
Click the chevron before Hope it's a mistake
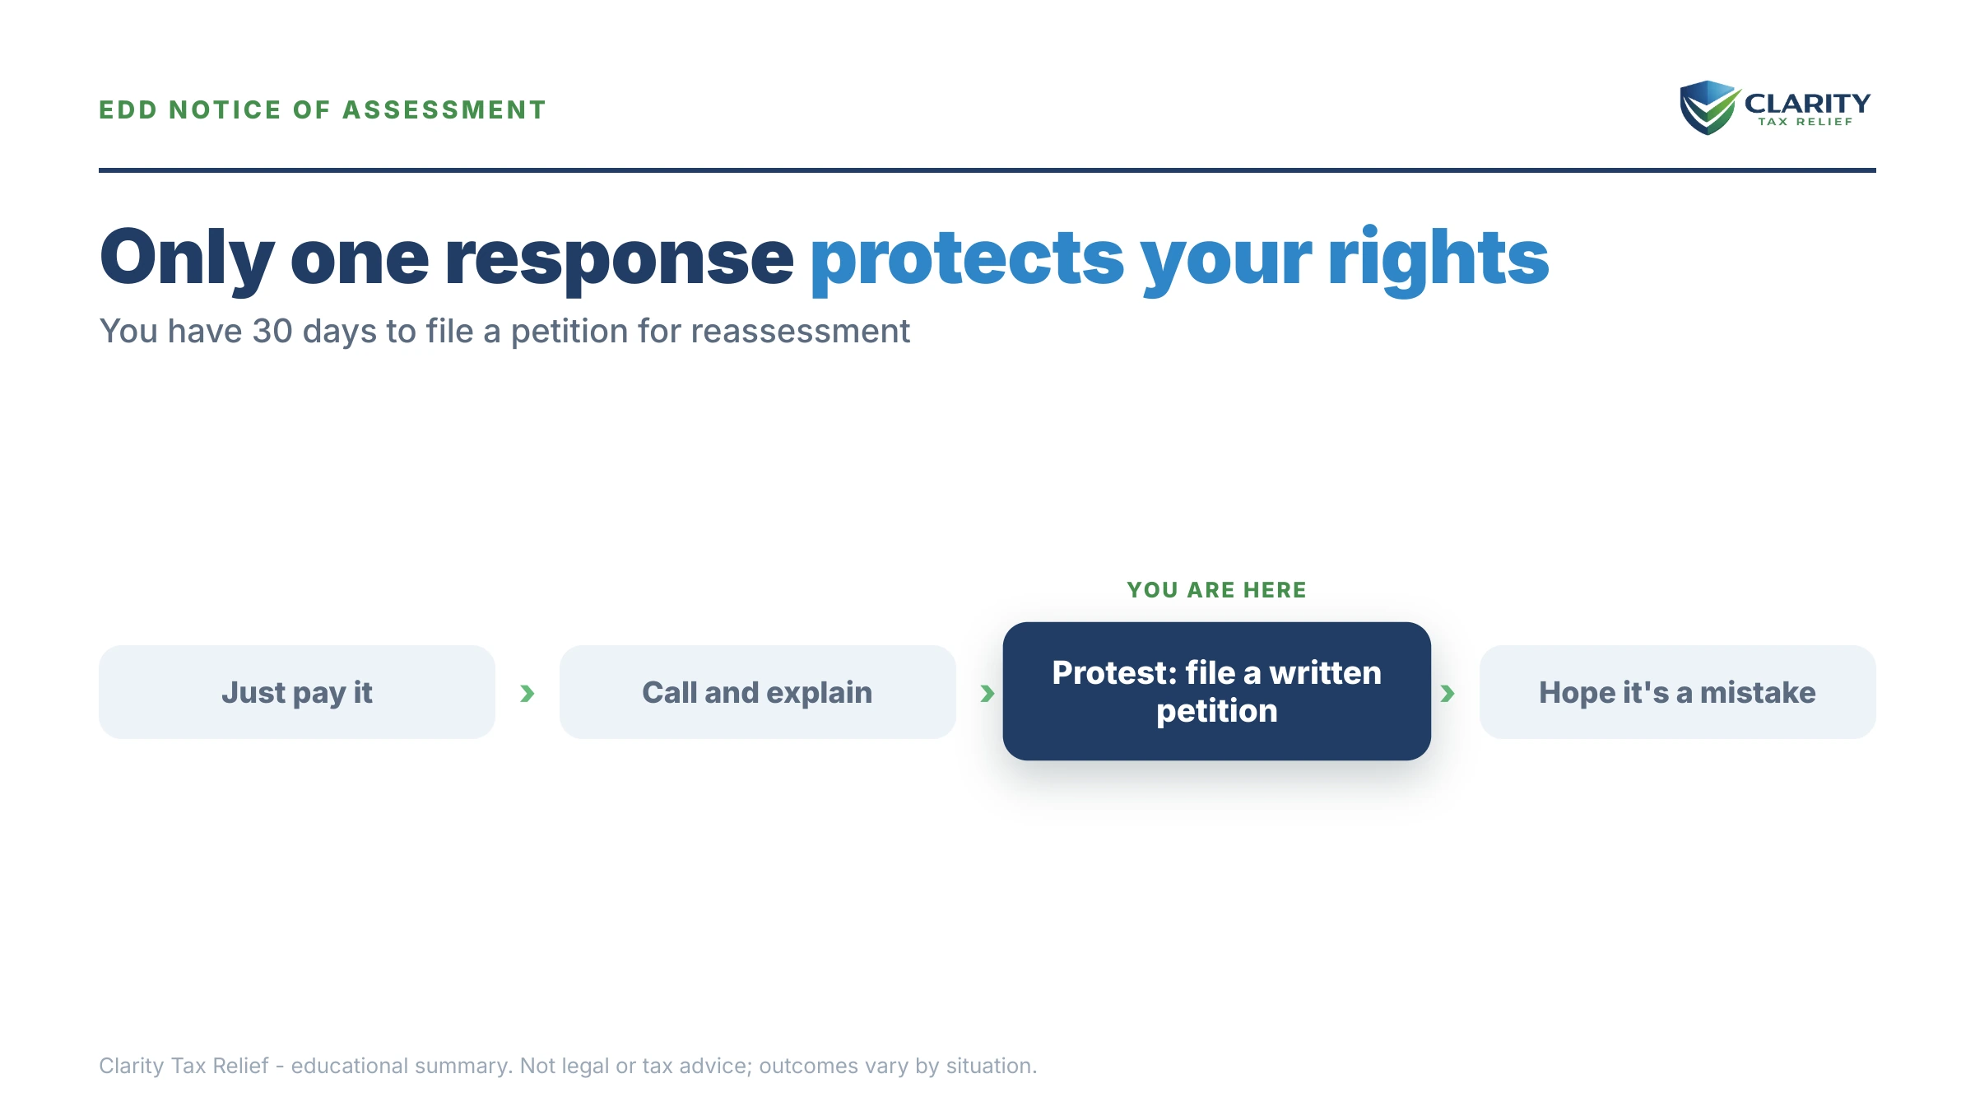click(1448, 694)
